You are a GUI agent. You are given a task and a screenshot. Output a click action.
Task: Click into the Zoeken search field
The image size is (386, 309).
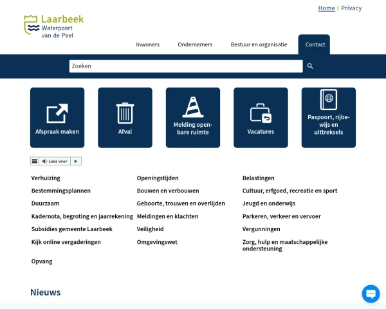pos(186,66)
